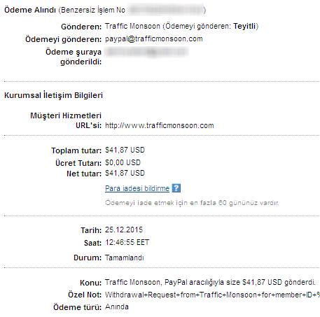Click the Ödeme Alındı heading
This screenshot has width=320, height=317.
point(30,10)
